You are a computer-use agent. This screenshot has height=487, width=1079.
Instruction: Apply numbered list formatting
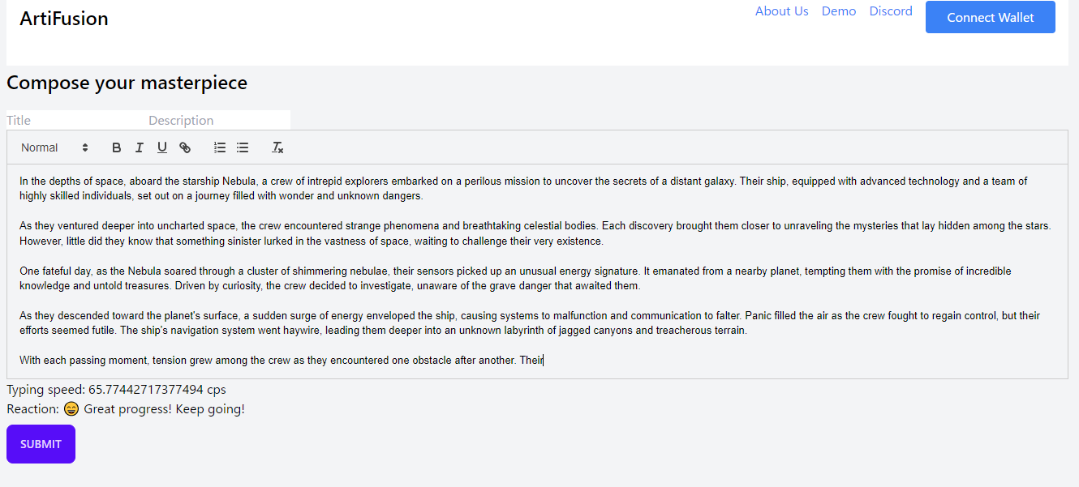pyautogui.click(x=220, y=147)
